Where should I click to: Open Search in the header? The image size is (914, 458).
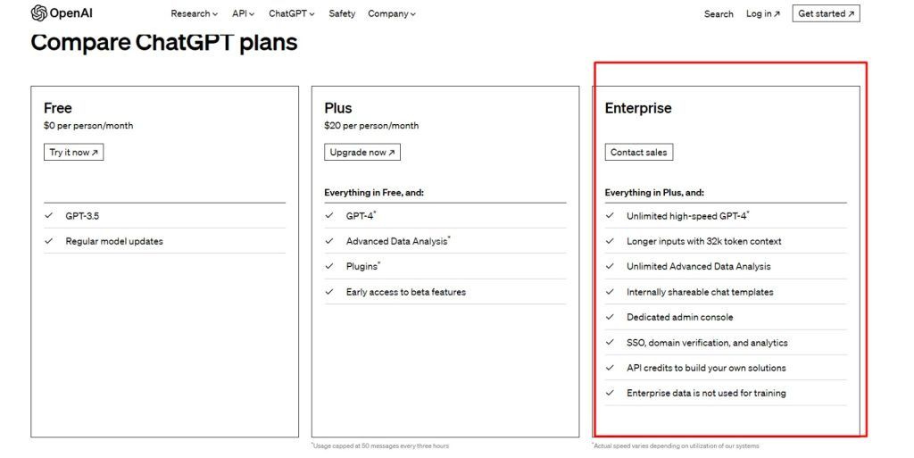[x=719, y=14]
